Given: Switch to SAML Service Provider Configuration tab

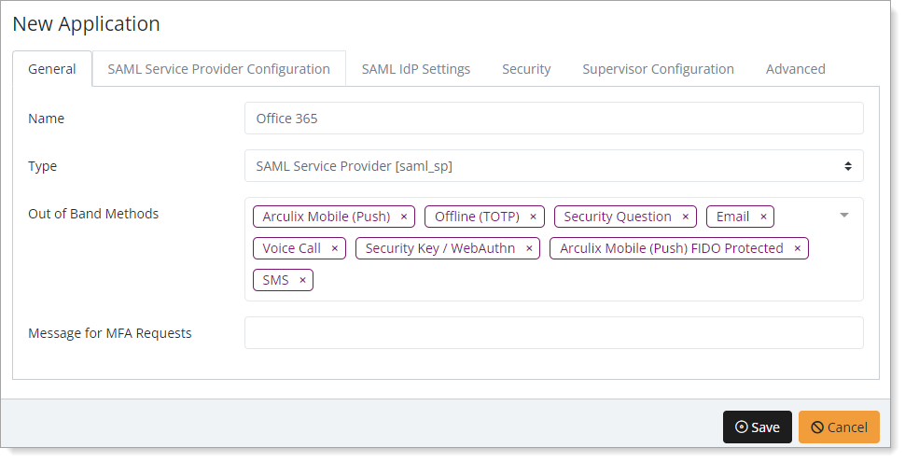Looking at the screenshot, I should (x=218, y=69).
